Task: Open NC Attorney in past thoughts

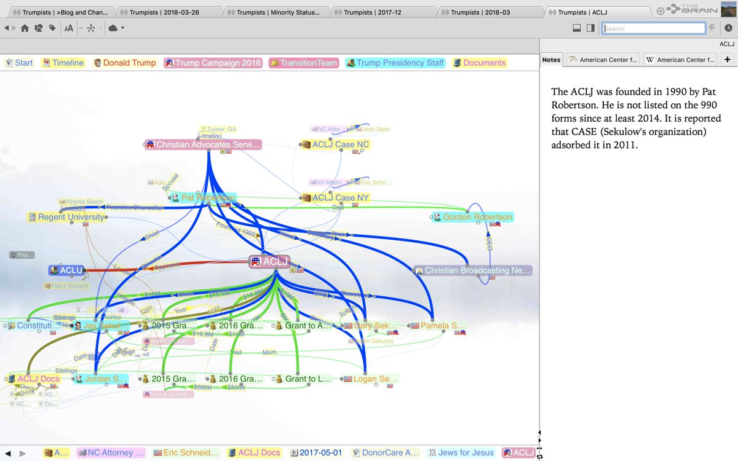Action: tap(111, 453)
